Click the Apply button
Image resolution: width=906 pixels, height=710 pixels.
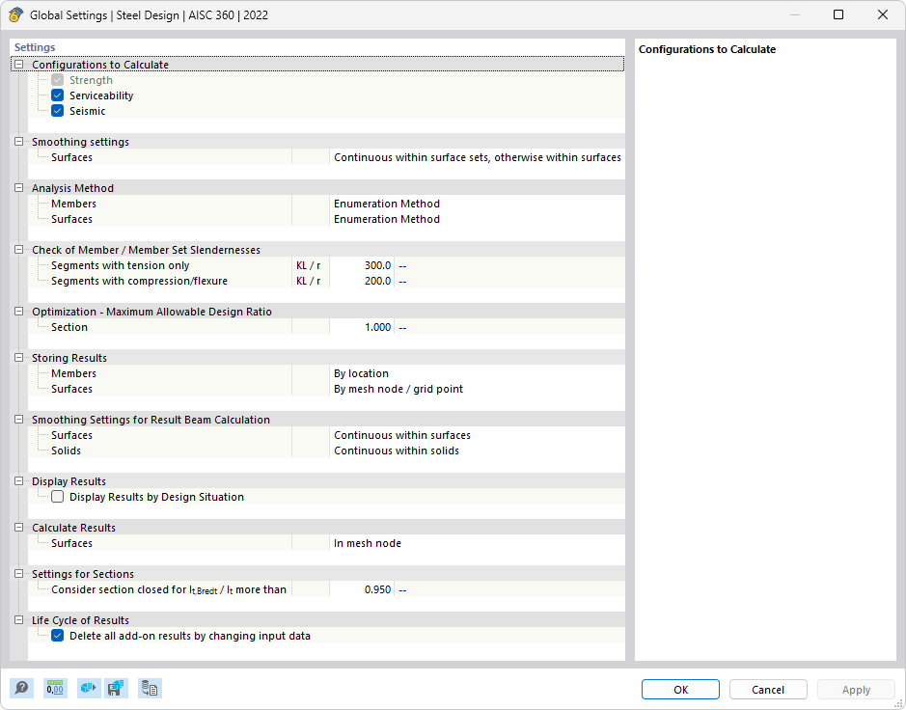point(856,689)
